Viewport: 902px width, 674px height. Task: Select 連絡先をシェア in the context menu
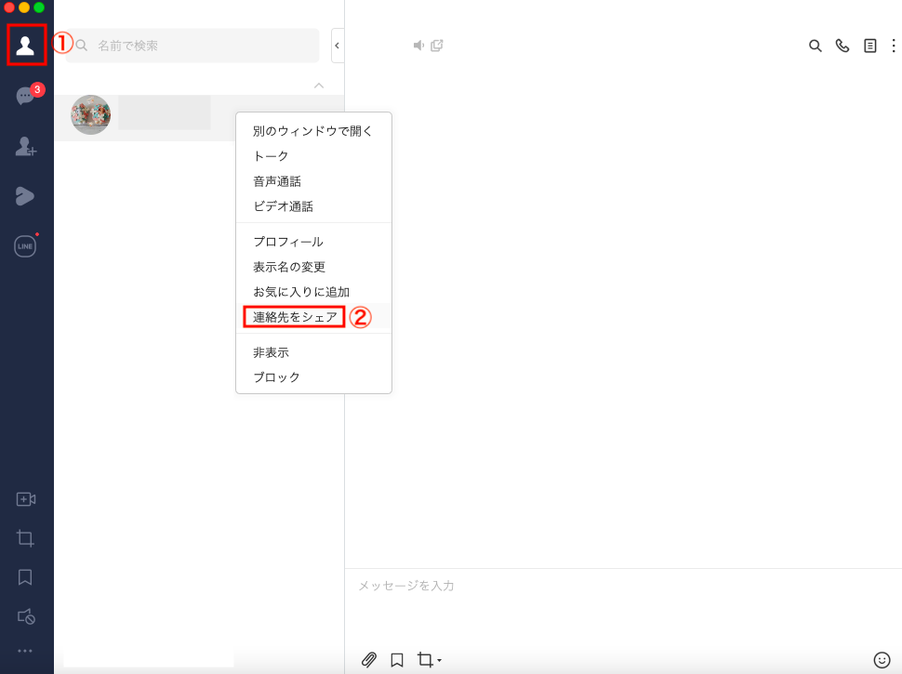click(x=293, y=316)
